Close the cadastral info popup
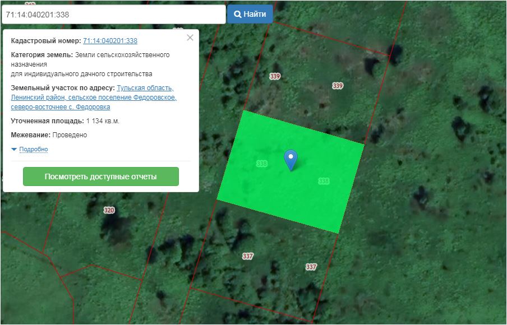 click(190, 38)
